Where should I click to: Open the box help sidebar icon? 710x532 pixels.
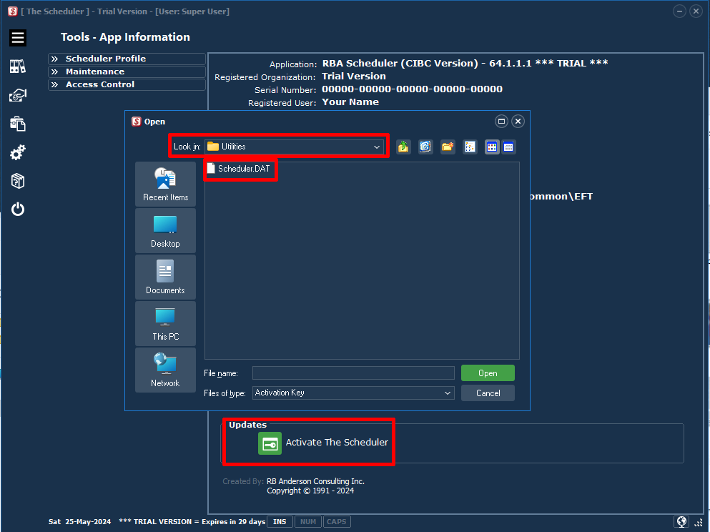(x=18, y=181)
